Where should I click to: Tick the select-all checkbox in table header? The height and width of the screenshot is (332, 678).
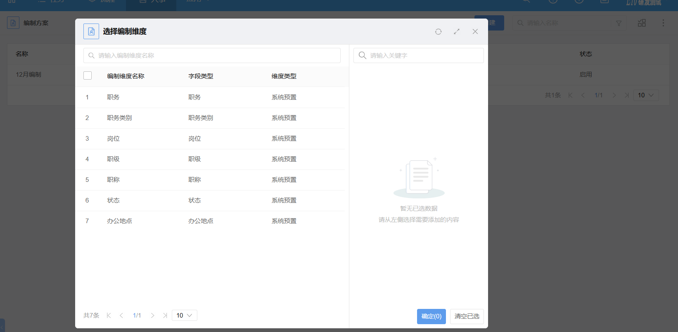(x=88, y=76)
